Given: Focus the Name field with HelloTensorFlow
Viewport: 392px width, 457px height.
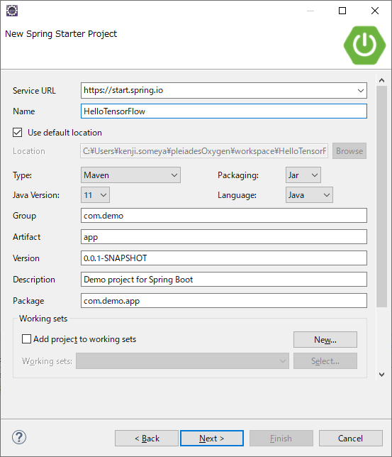Looking at the screenshot, I should tap(224, 111).
